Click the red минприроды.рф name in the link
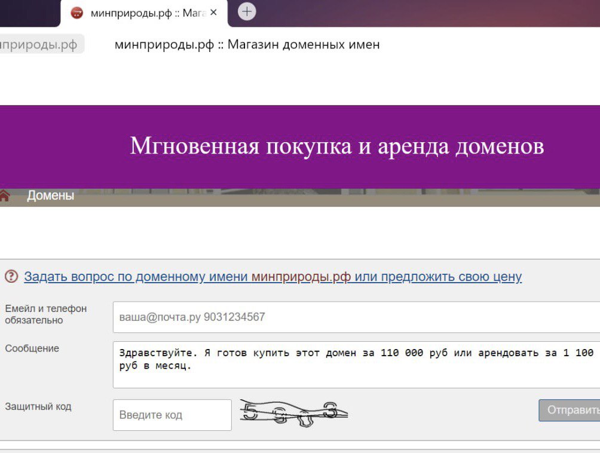600x453 pixels. (x=301, y=277)
